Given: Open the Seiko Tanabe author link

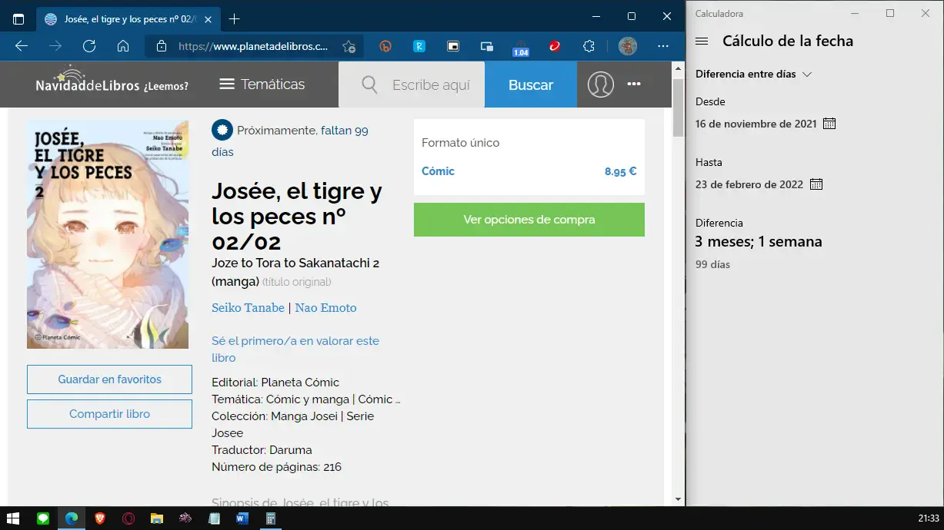Looking at the screenshot, I should pos(248,307).
